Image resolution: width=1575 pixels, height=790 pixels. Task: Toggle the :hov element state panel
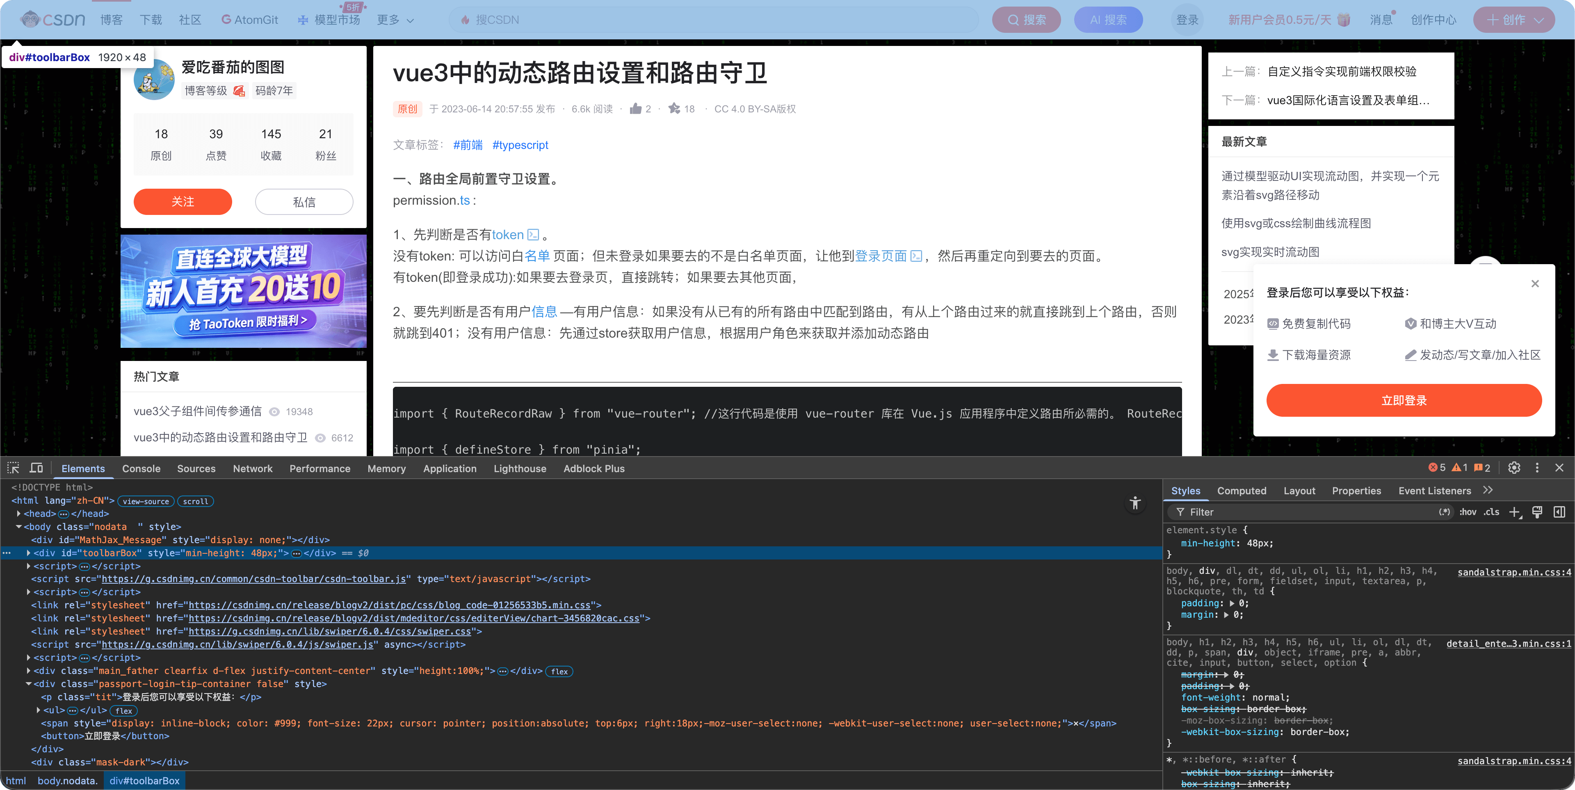pyautogui.click(x=1468, y=512)
